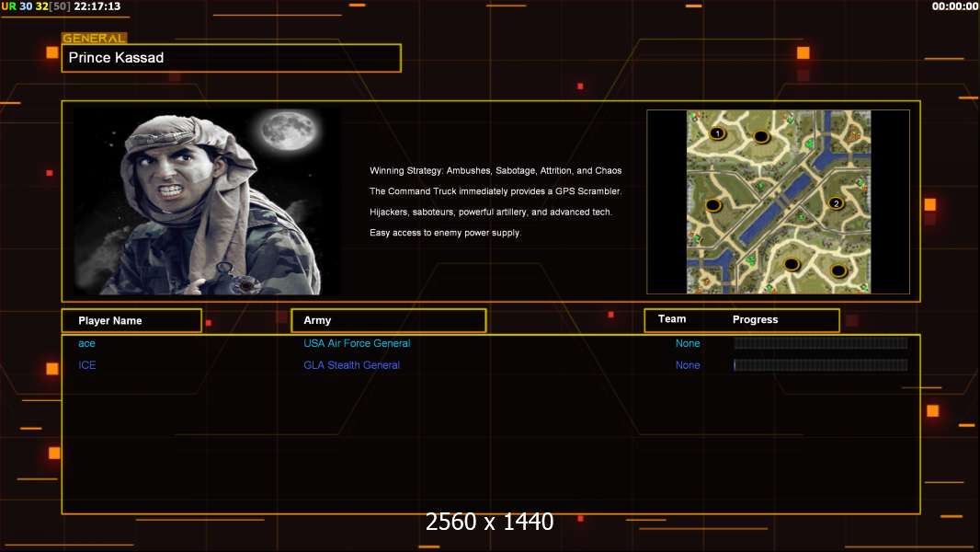This screenshot has width=980, height=552.
Task: Select player ace in the list
Action: click(86, 343)
